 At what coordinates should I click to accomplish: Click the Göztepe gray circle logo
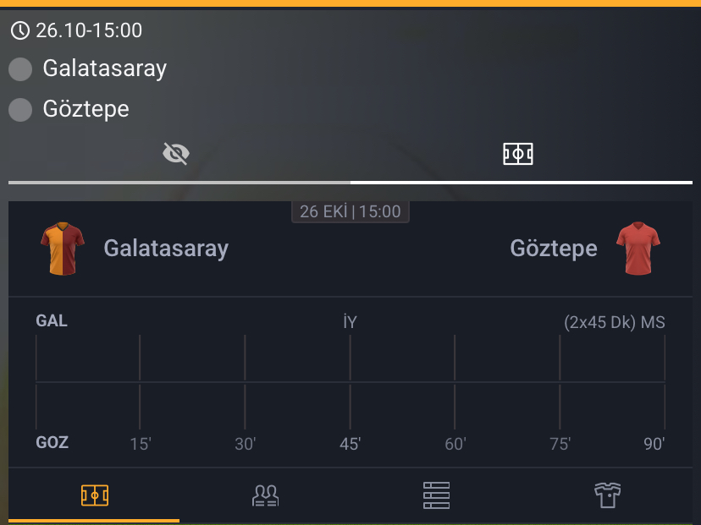[20, 109]
